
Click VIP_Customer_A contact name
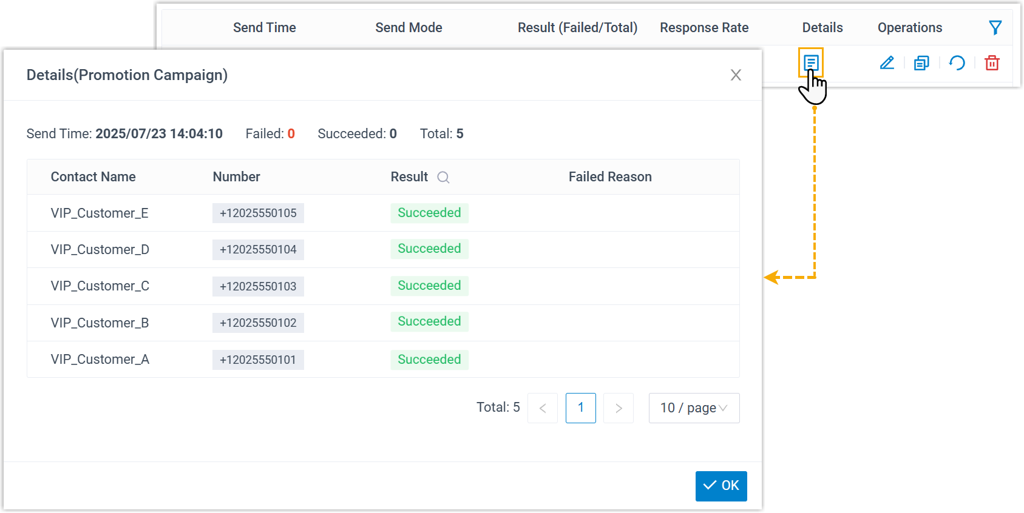tap(100, 360)
